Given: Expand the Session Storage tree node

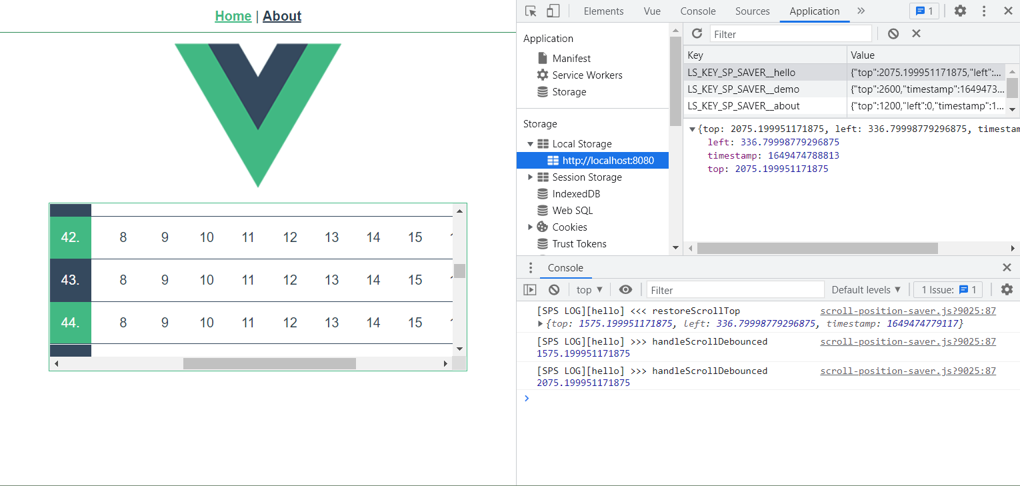Looking at the screenshot, I should [531, 177].
